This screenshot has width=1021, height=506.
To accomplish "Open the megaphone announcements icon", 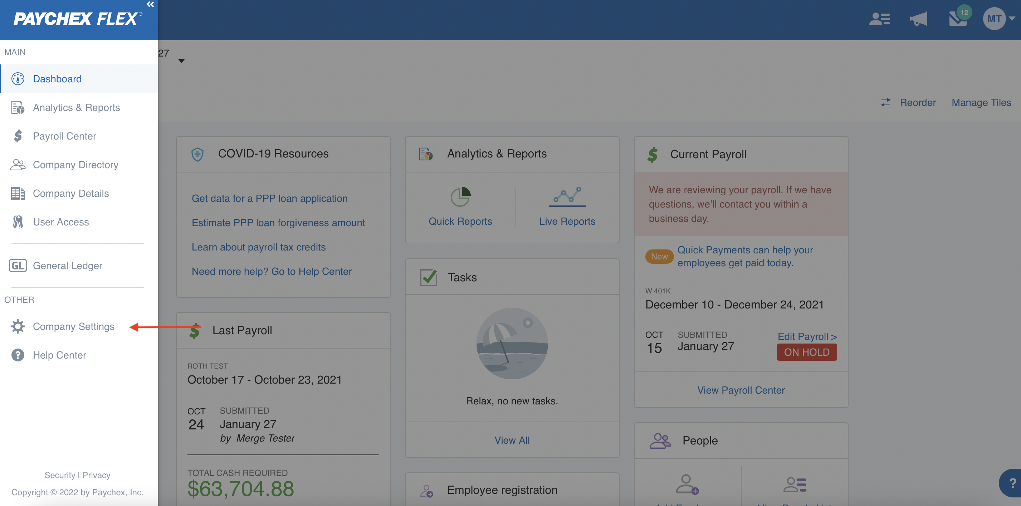I will coord(918,19).
